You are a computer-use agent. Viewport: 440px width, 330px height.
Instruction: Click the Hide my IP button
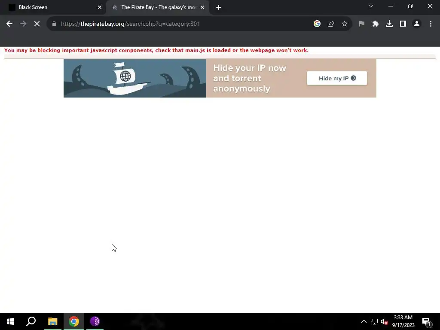point(337,78)
